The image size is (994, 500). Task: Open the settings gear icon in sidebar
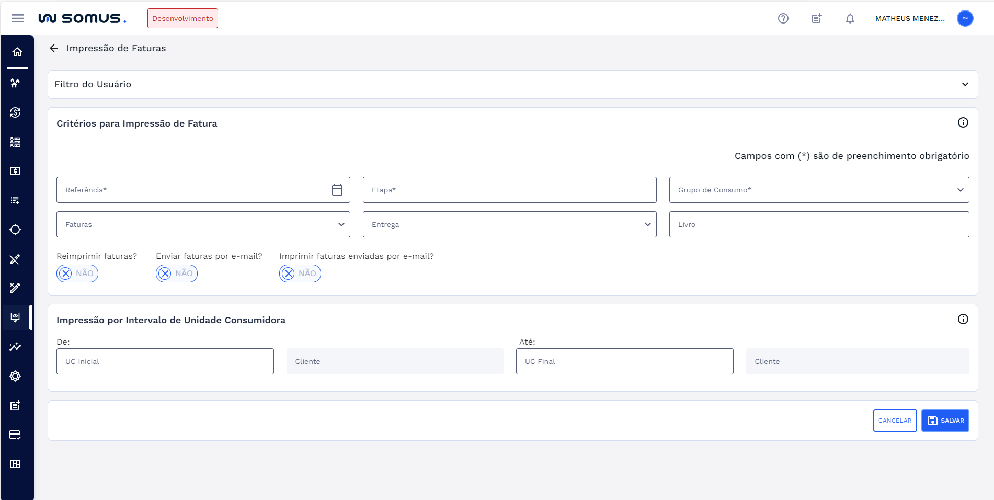pos(15,376)
